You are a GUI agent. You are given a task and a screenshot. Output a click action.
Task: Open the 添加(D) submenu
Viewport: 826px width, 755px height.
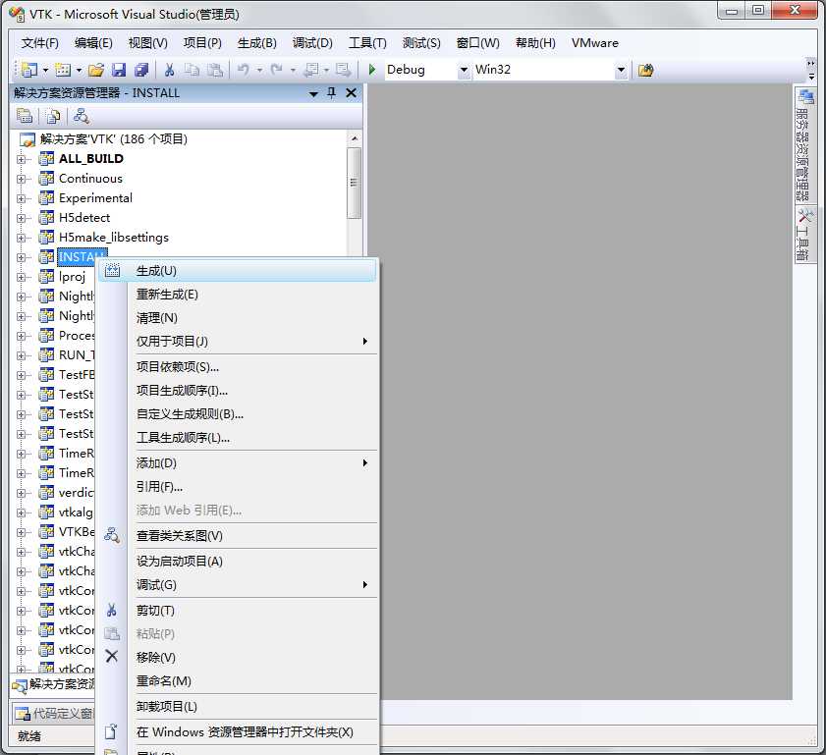click(238, 463)
